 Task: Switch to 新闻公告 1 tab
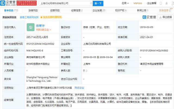(142, 11)
